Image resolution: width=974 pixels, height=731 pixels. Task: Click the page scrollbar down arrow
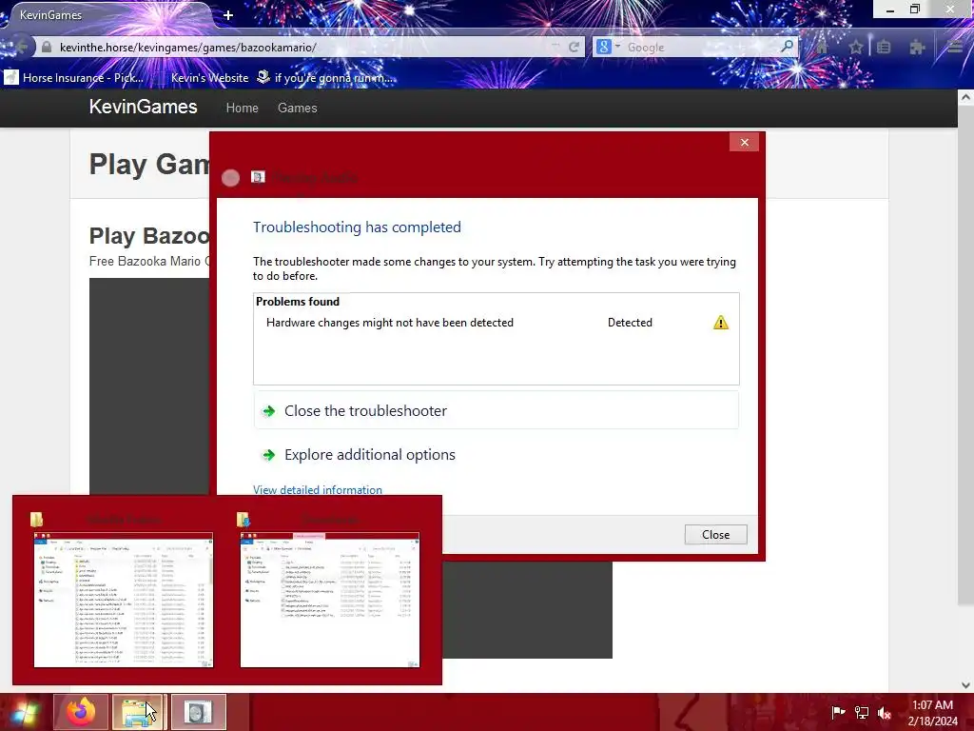(x=965, y=685)
